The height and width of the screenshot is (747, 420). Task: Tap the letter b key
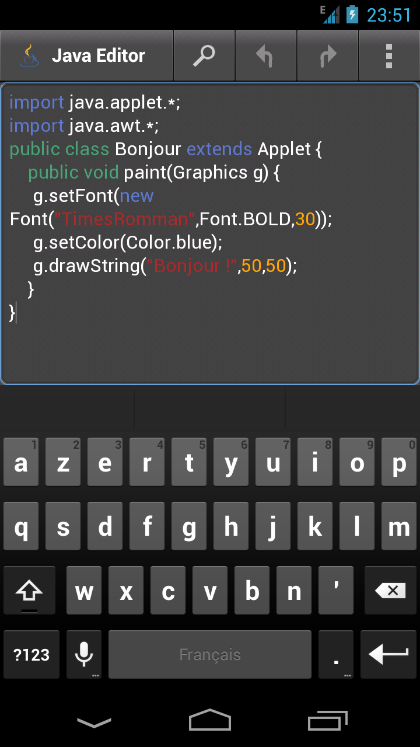click(x=252, y=591)
